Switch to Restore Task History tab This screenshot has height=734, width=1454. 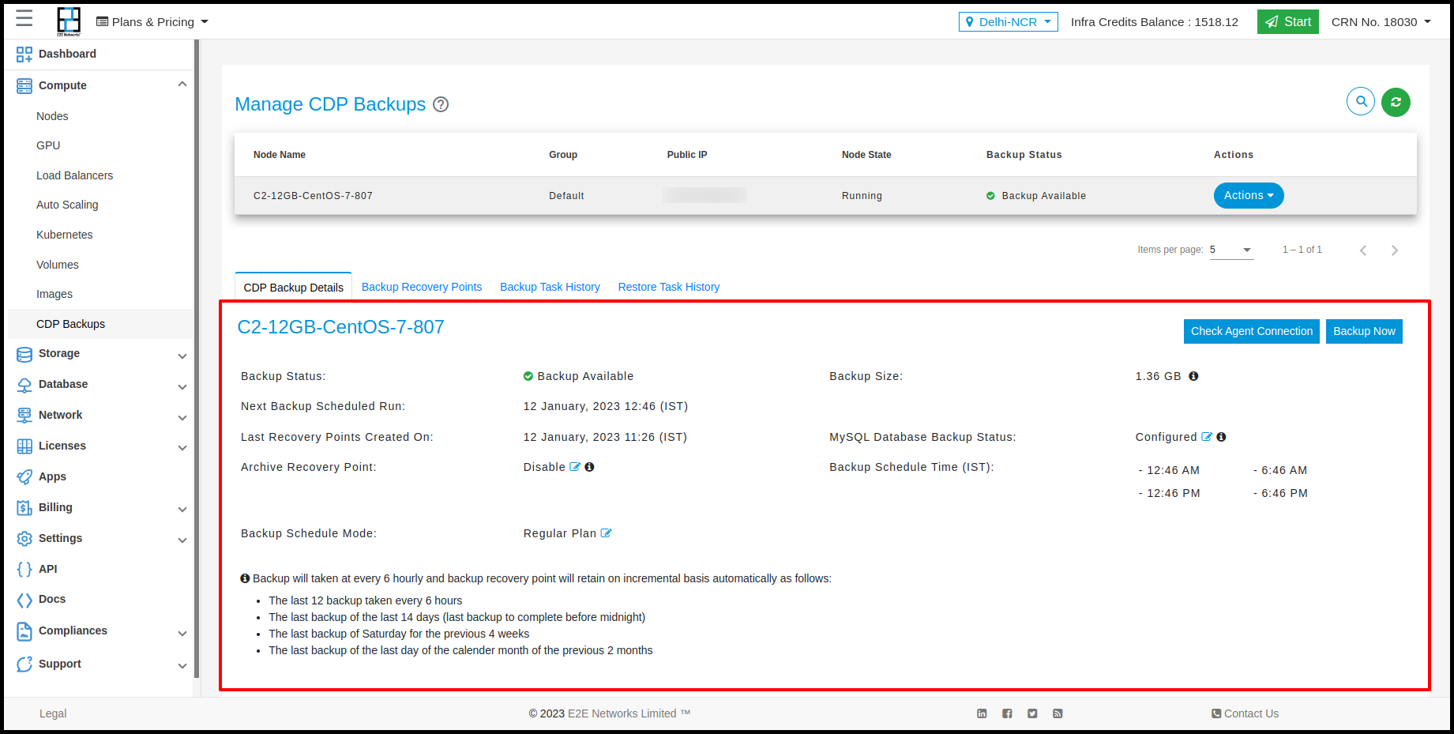669,287
